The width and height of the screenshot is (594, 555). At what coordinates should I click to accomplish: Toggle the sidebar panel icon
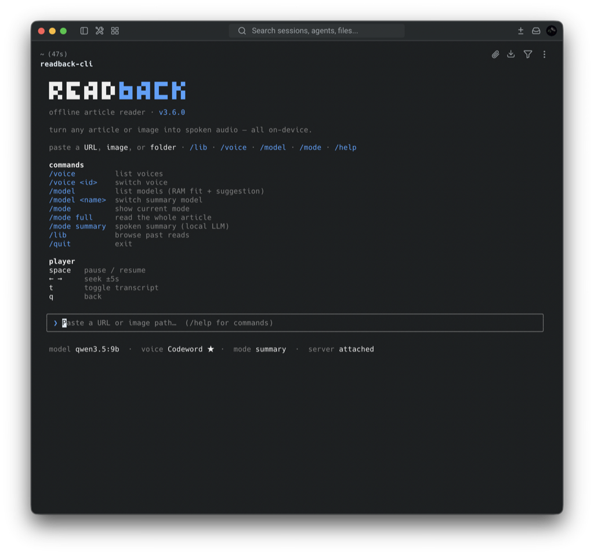pyautogui.click(x=84, y=31)
